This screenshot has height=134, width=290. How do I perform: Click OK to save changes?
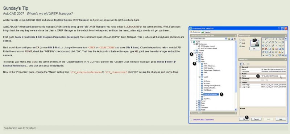(x=244, y=119)
